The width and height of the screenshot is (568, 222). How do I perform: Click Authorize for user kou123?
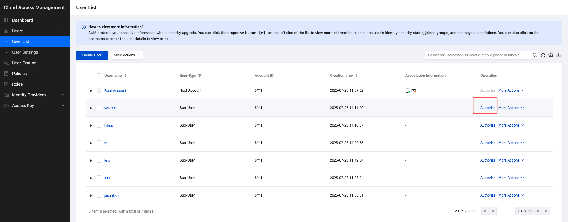(488, 108)
